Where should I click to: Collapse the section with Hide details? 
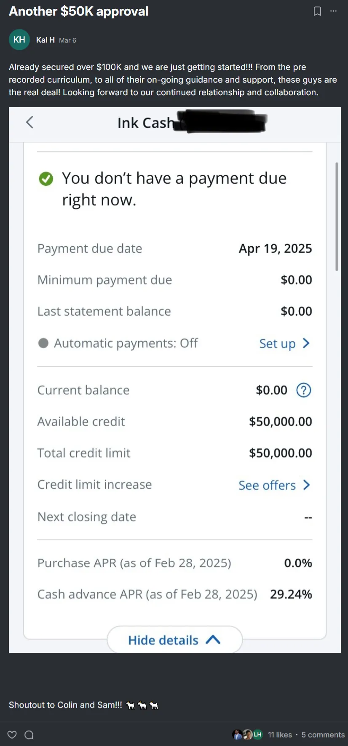pos(174,640)
